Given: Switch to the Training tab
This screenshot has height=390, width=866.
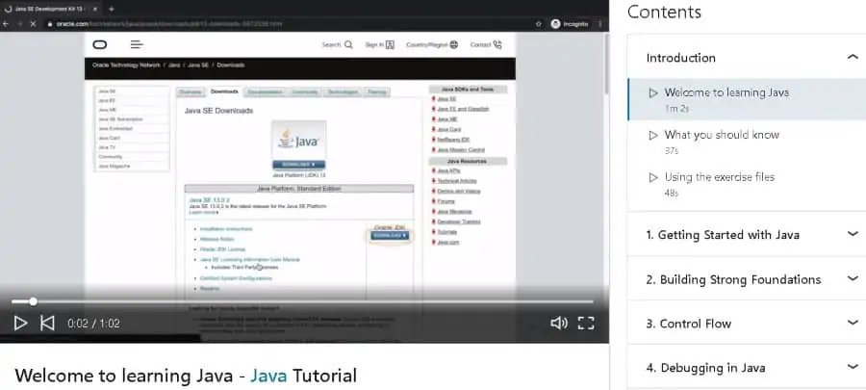Looking at the screenshot, I should (x=376, y=91).
